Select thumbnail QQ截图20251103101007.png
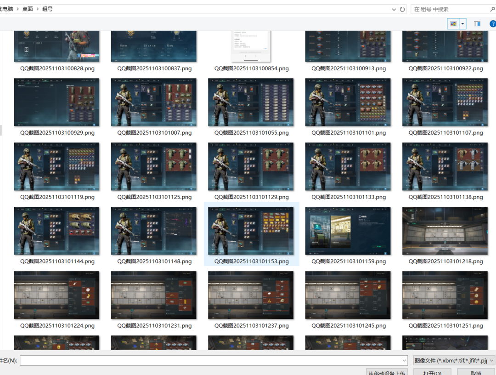Screen dimensions: 496x375 (153, 102)
